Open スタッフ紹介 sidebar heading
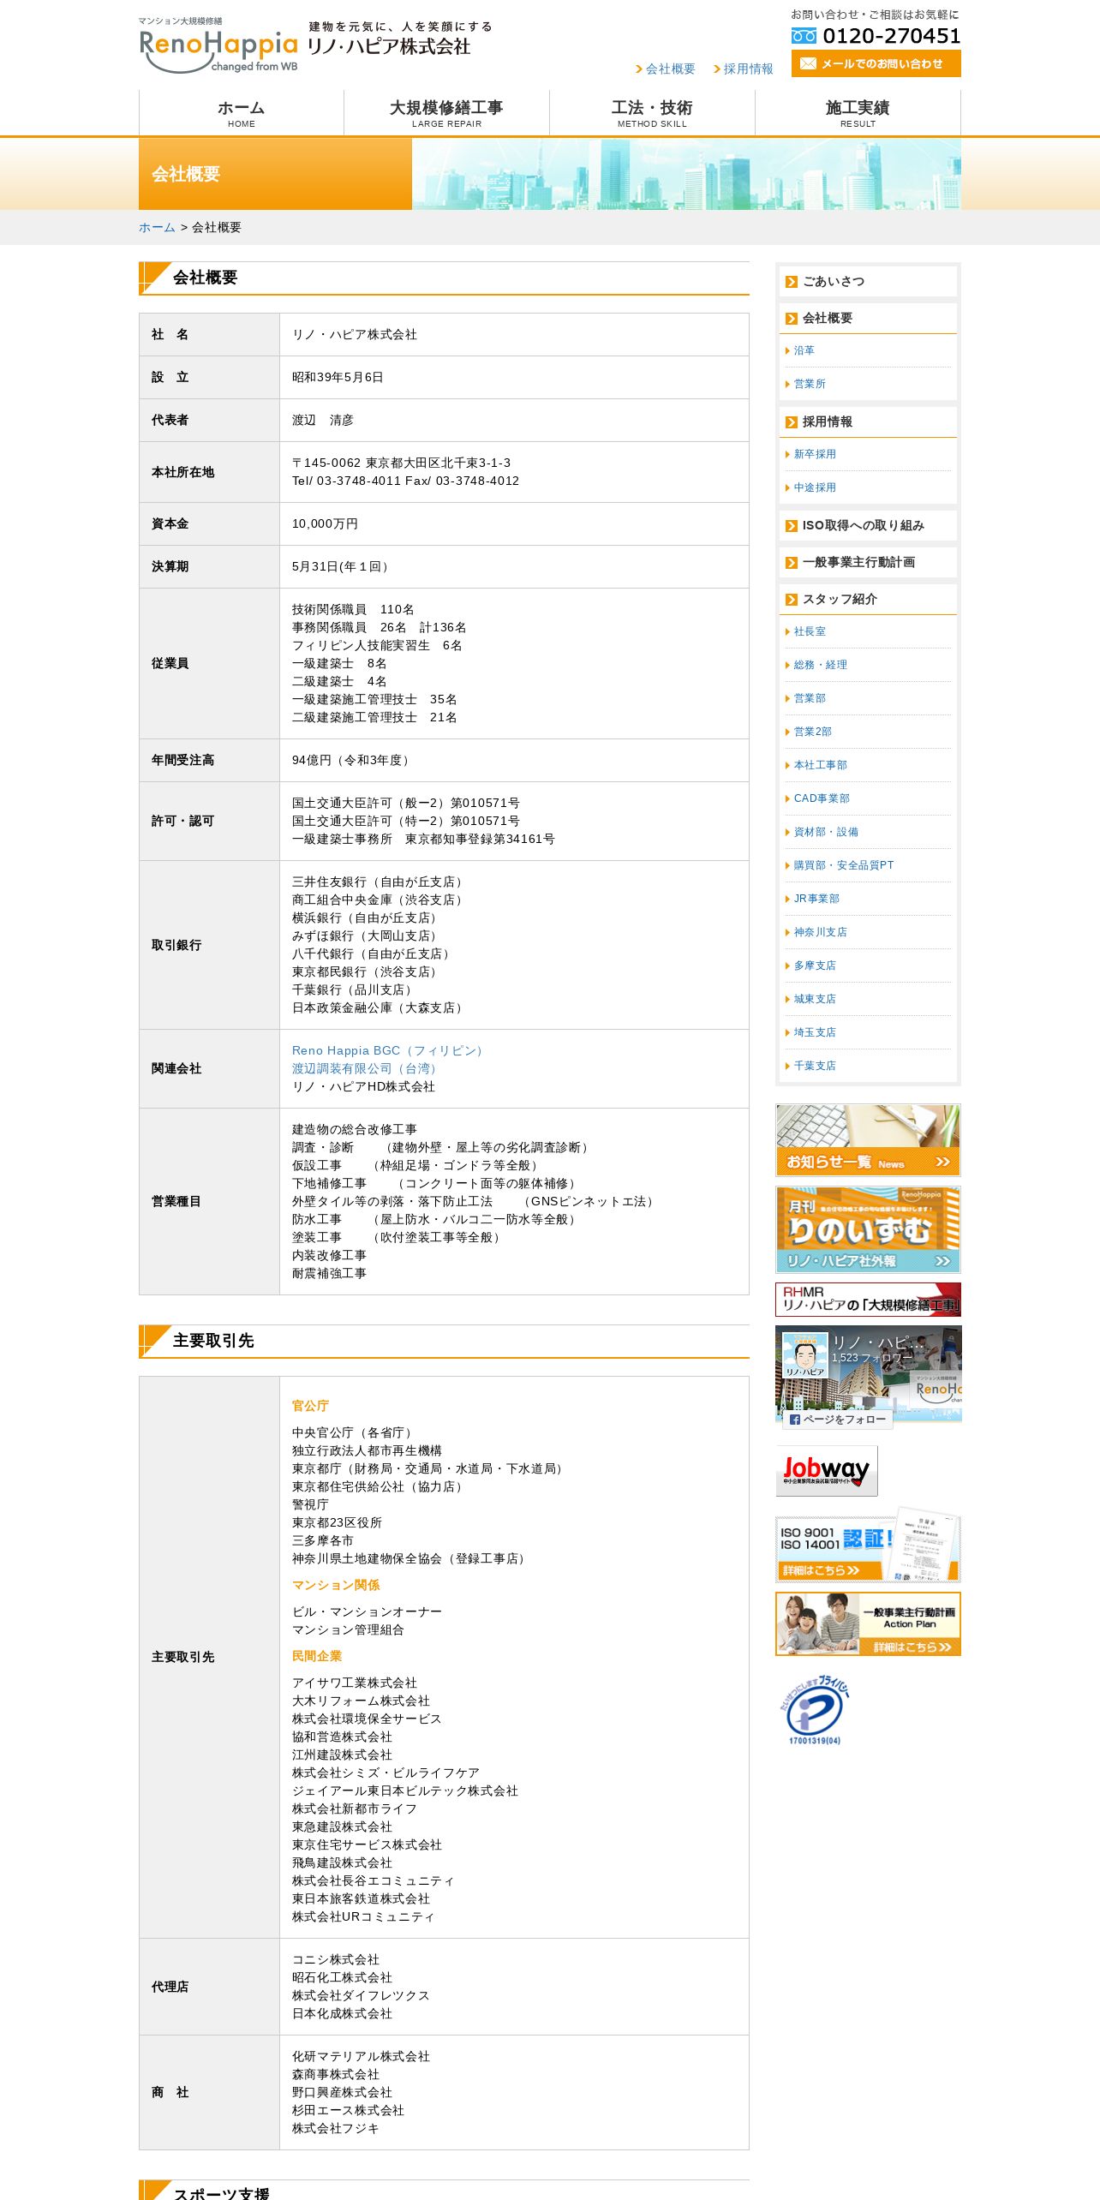1100x2200 pixels. pyautogui.click(x=868, y=599)
